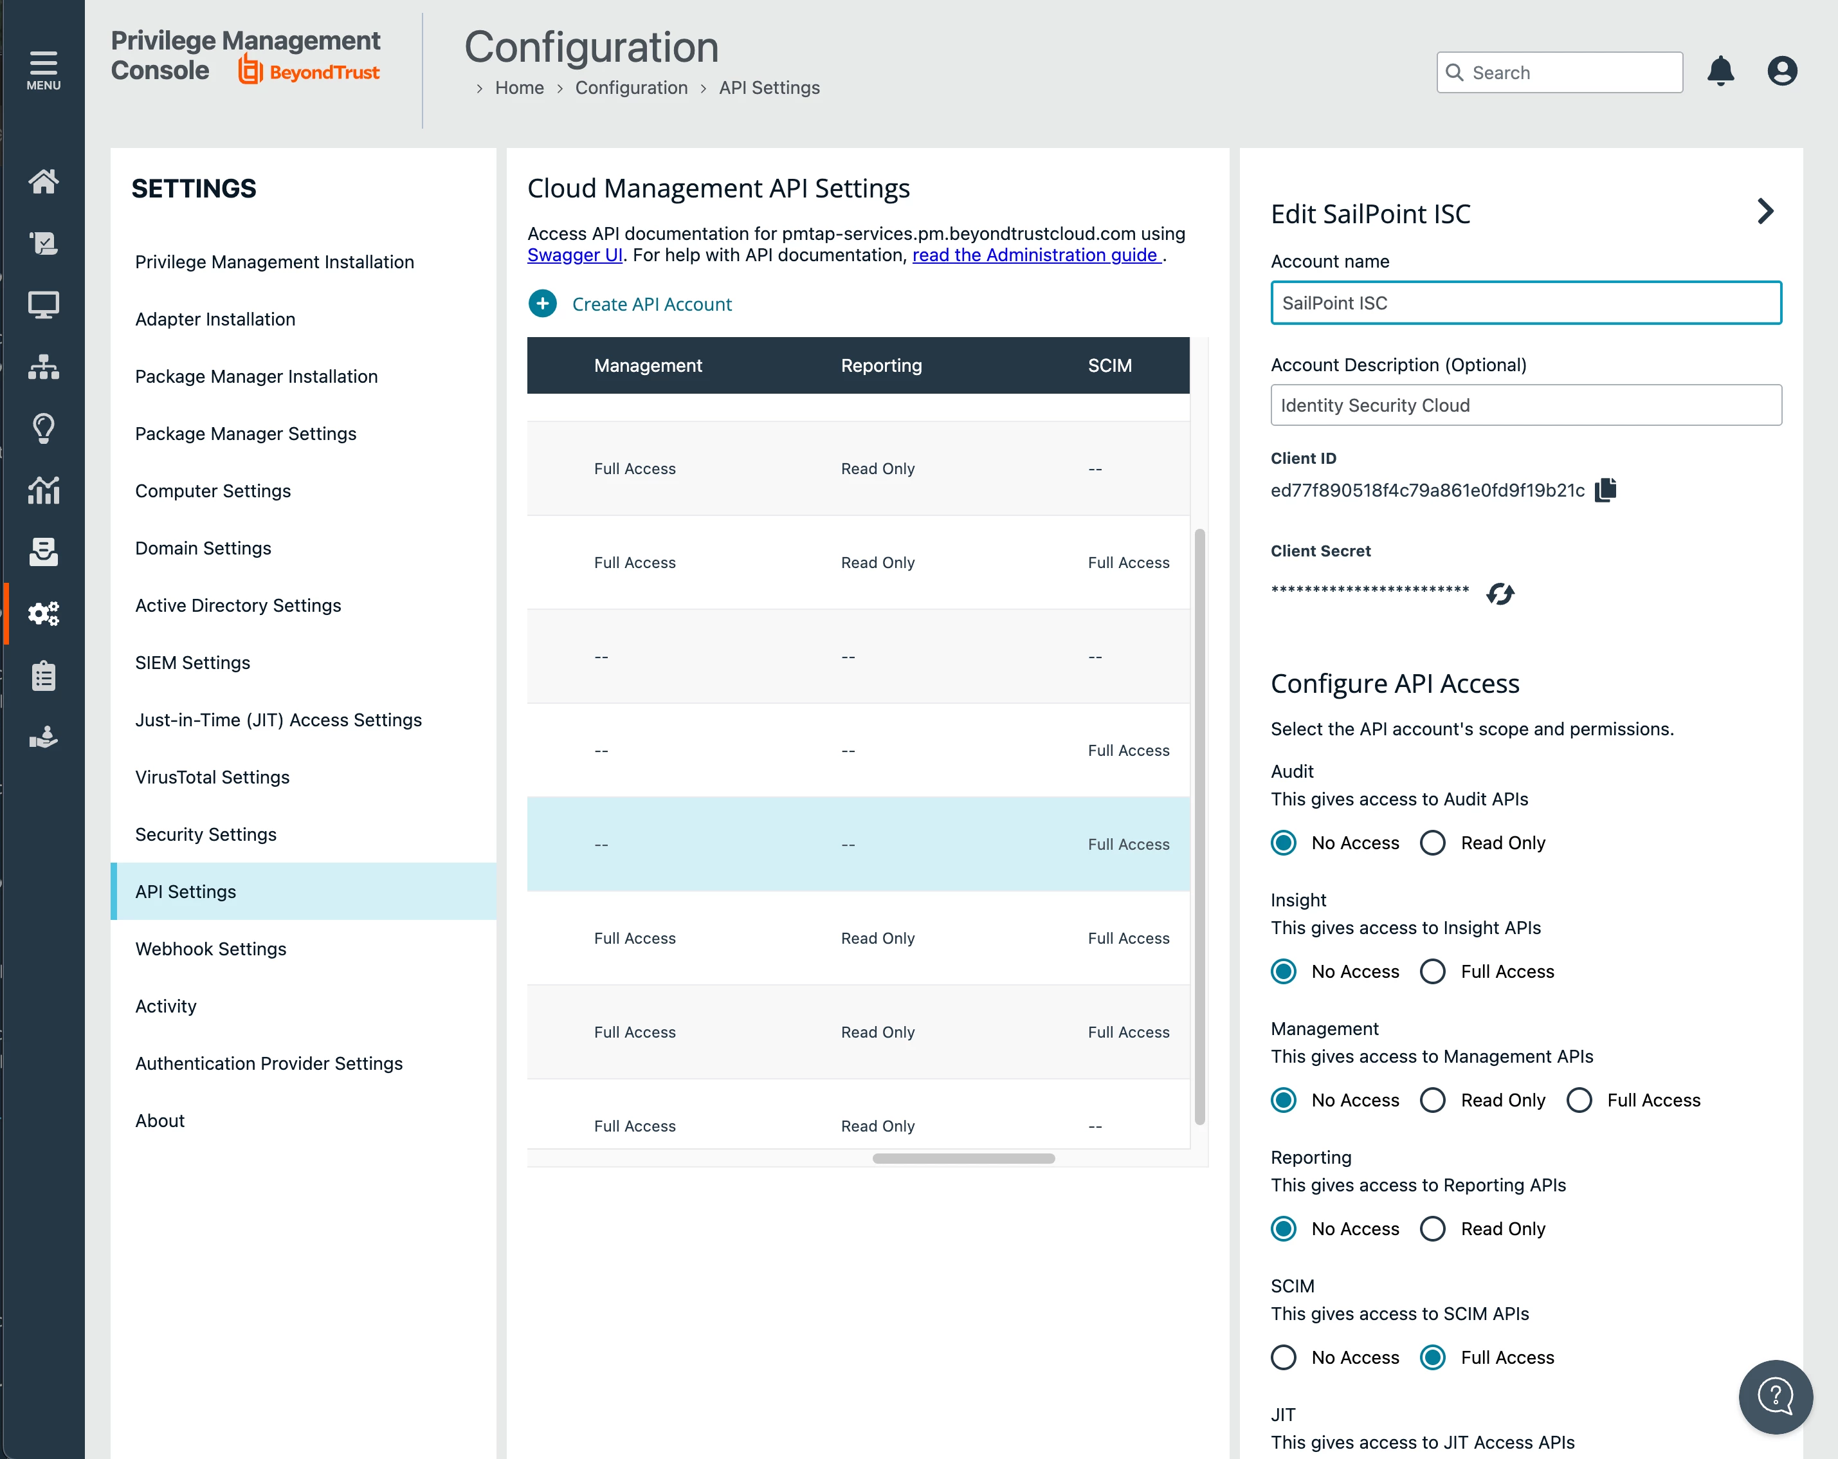This screenshot has width=1838, height=1459.
Task: Focus the Account Description input field
Action: [1526, 405]
